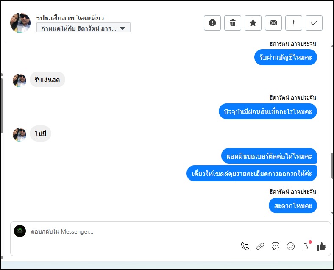
Task: Open the emoji picker smiley icon
Action: click(x=290, y=246)
